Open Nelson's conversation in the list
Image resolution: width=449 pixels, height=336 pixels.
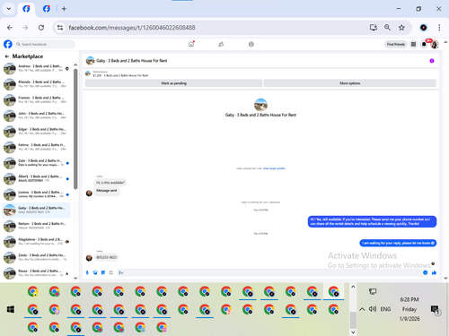[x=36, y=226]
